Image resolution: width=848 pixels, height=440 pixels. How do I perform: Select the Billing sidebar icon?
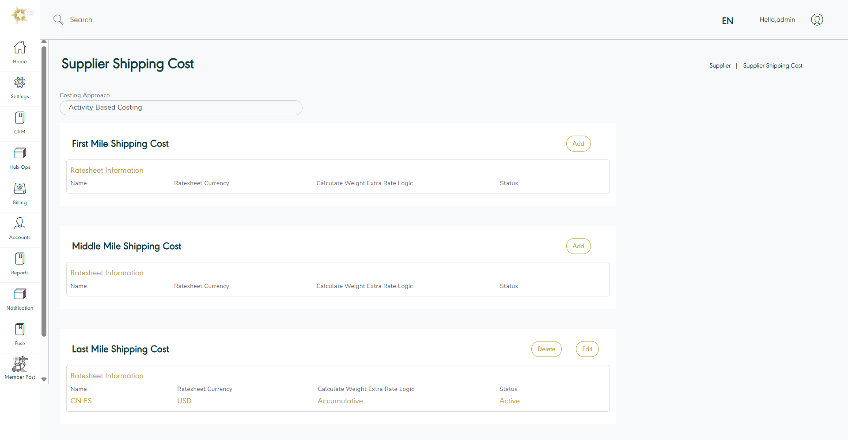coord(20,189)
